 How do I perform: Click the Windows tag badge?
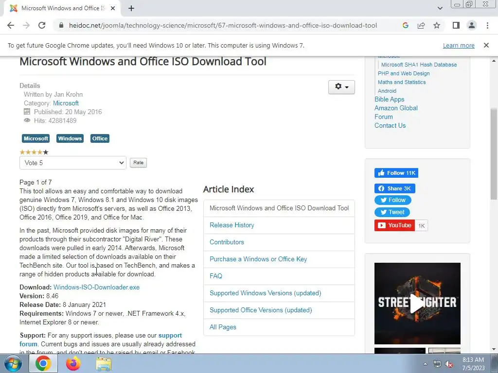(x=70, y=138)
